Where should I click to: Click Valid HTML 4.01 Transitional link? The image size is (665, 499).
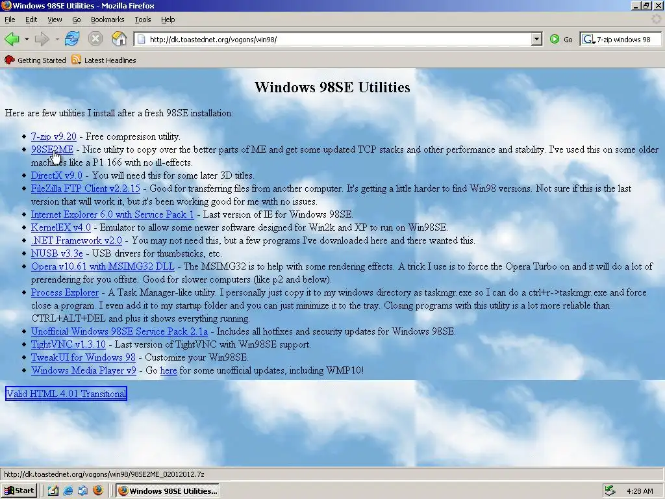(66, 393)
